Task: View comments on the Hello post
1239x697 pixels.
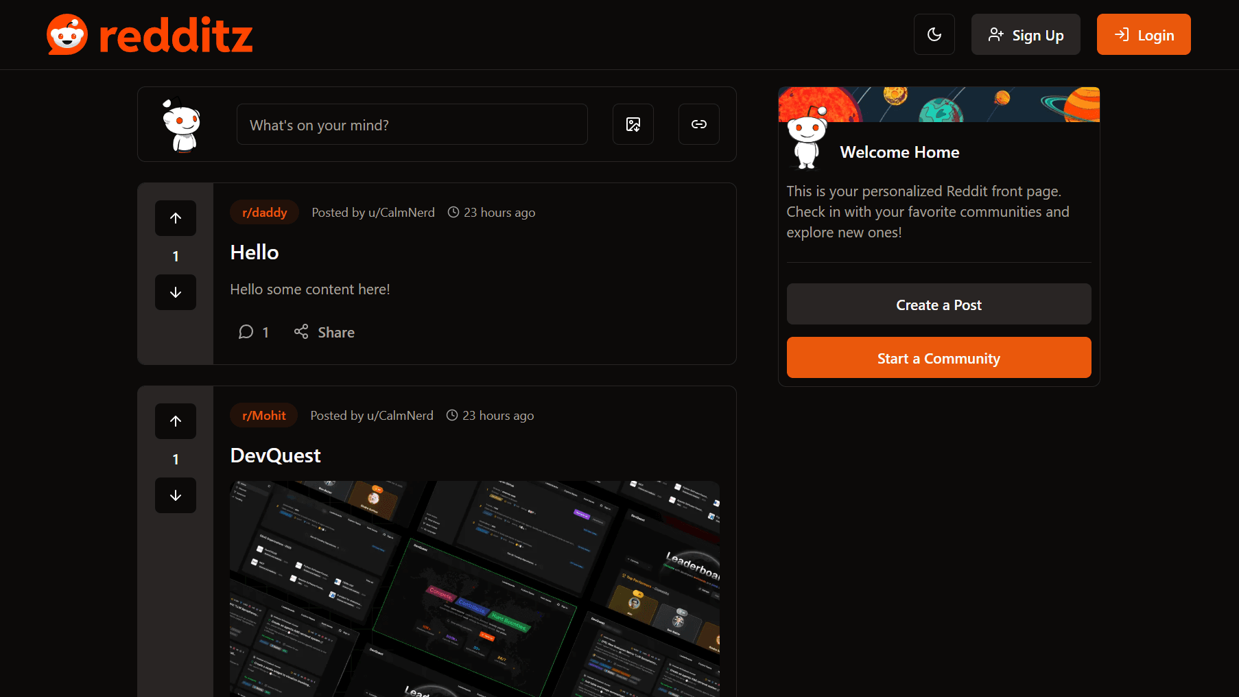Action: coord(254,332)
